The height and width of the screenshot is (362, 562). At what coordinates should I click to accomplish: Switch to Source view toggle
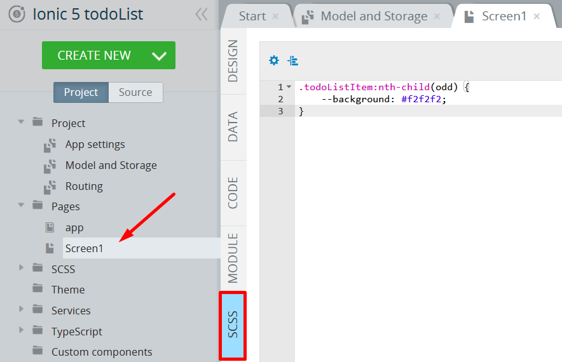tap(135, 92)
